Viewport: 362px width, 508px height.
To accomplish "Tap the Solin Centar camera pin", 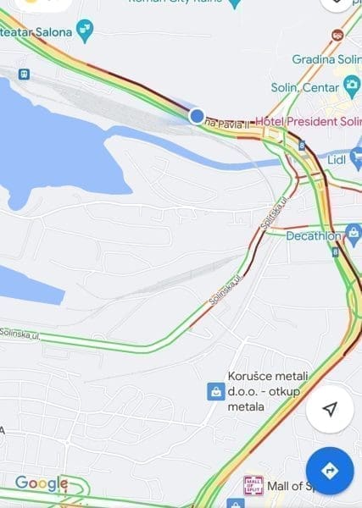I will (x=353, y=87).
